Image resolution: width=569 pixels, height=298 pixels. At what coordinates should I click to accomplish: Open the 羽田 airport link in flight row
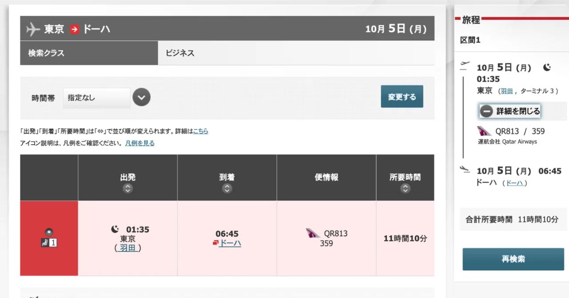tap(128, 248)
